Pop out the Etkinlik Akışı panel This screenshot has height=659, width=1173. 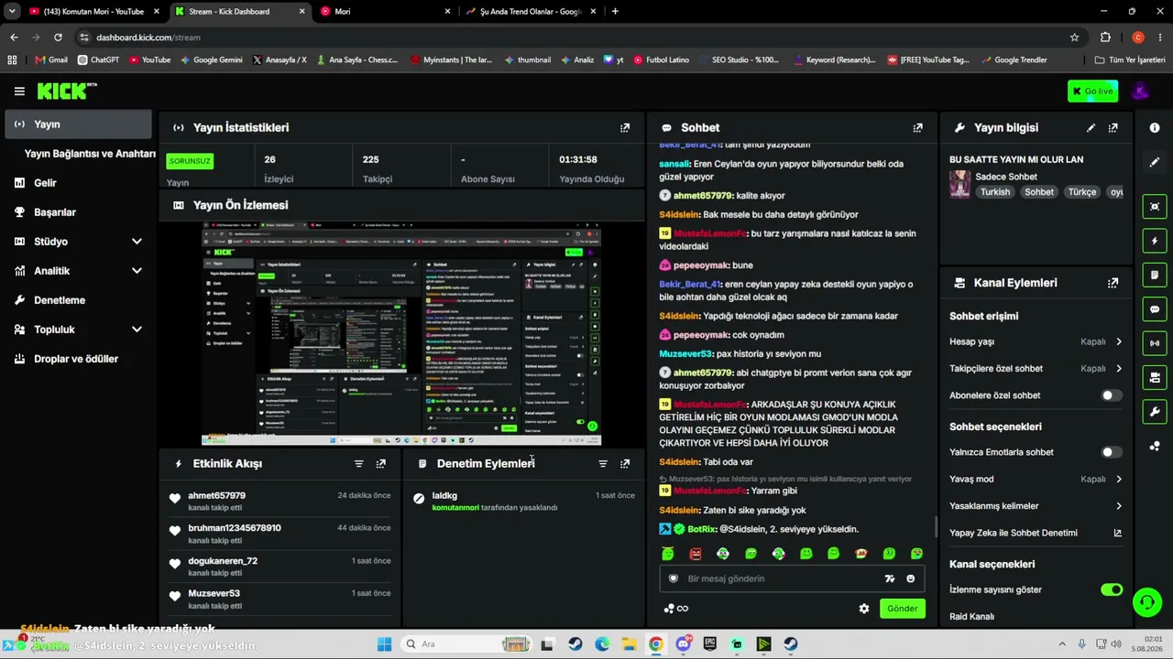point(381,464)
